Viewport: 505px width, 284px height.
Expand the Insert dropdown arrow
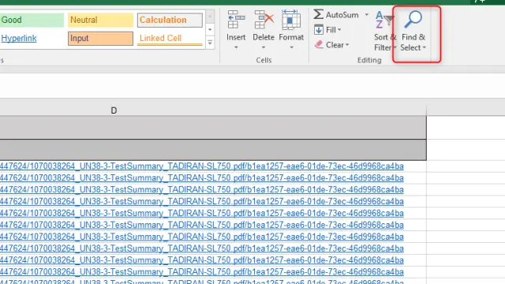pos(236,47)
